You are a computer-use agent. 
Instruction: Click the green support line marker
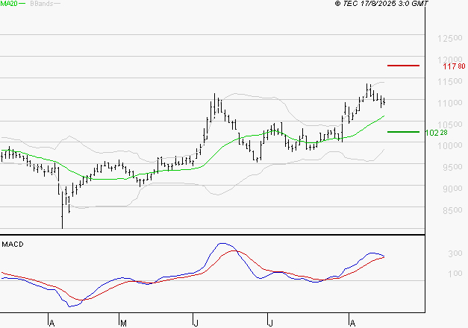403,132
